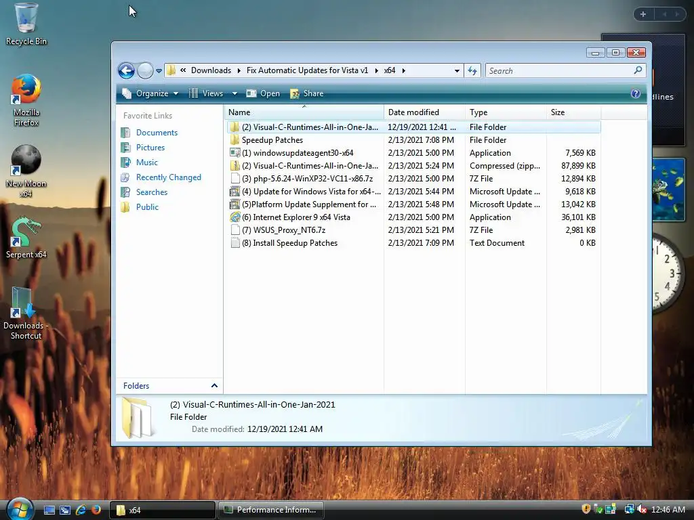Click the Forward navigation arrow
Viewport: 694px width, 520px height.
(145, 70)
